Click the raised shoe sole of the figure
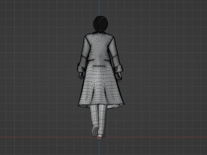Screen dimensions: 207x155 click(x=95, y=130)
